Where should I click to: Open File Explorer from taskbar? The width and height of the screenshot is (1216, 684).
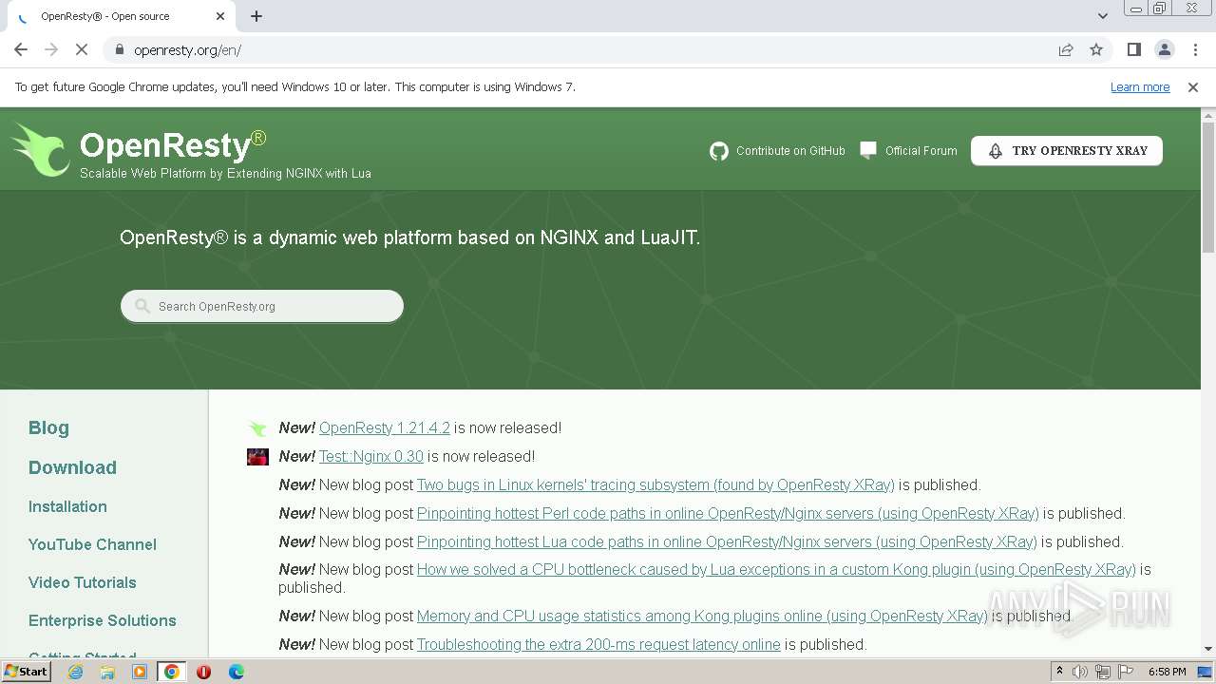click(107, 672)
